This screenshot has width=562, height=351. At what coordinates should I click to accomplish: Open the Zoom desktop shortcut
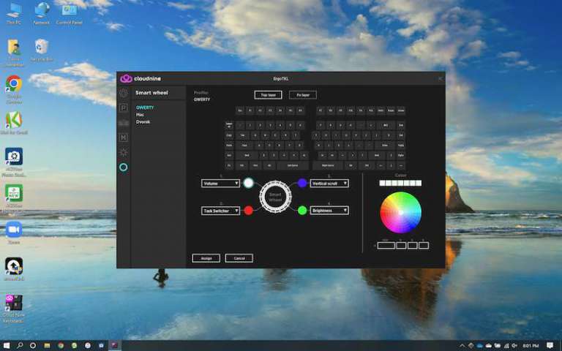[13, 230]
